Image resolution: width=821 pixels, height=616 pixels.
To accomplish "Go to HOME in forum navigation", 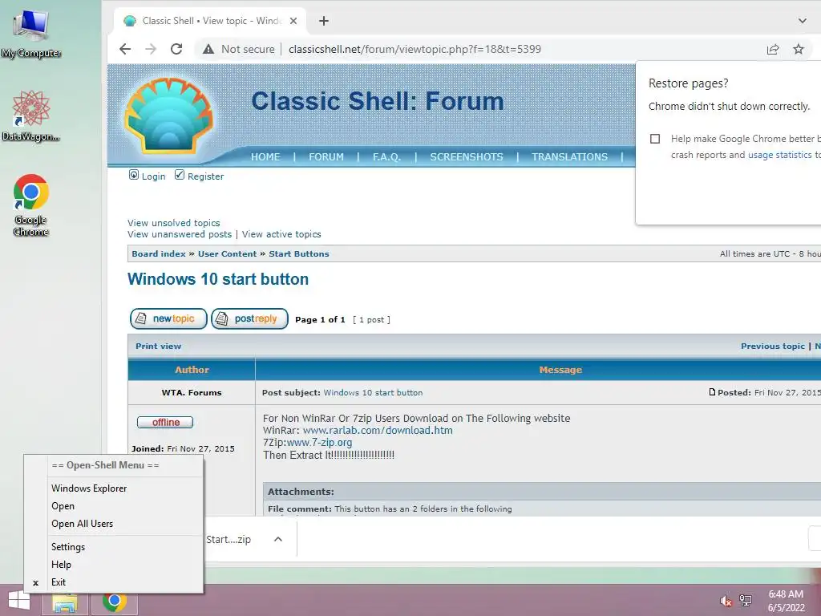I will pos(265,157).
